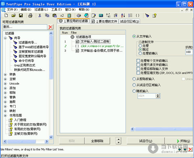Open 过滤器向导... wizard item
This screenshot has height=158, width=194.
coord(28,42)
